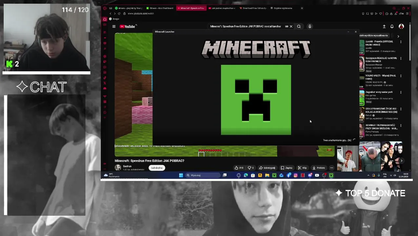Screen dimensions: 418x236
Task: Like the video (318 likes)
Action: [x=239, y=168]
